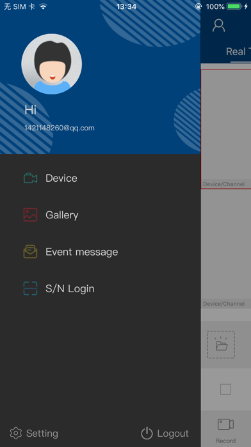Tap the profile avatar picture
This screenshot has height=447, width=251.
click(52, 64)
